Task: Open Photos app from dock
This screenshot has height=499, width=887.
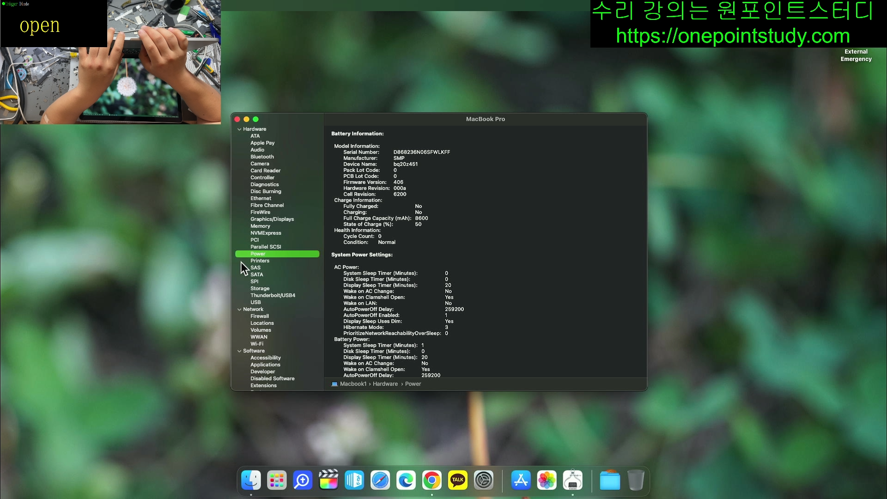Action: pos(547,481)
